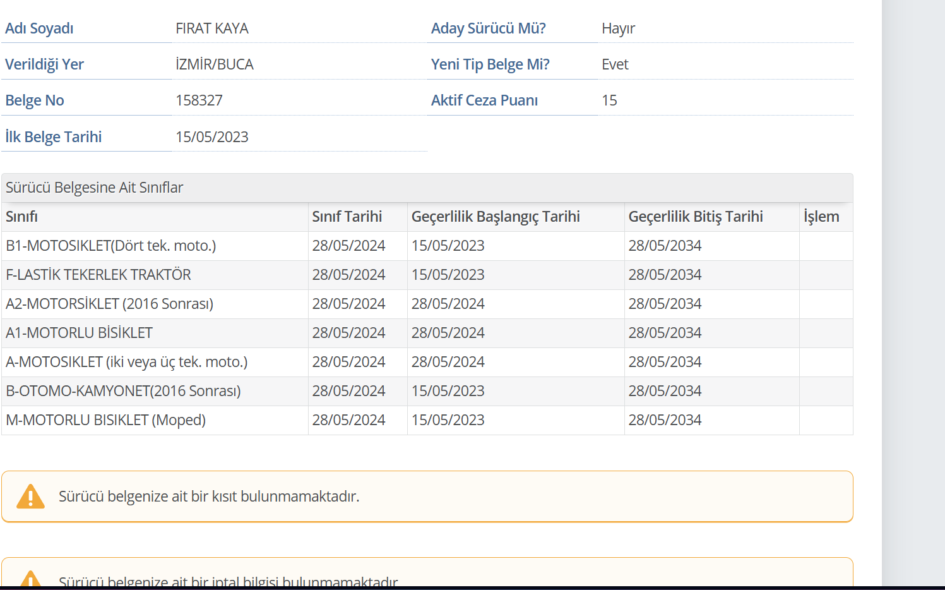Click the validity end date in the B-OTOMO-KAMYONET row
The image size is (945, 590).
coord(665,391)
